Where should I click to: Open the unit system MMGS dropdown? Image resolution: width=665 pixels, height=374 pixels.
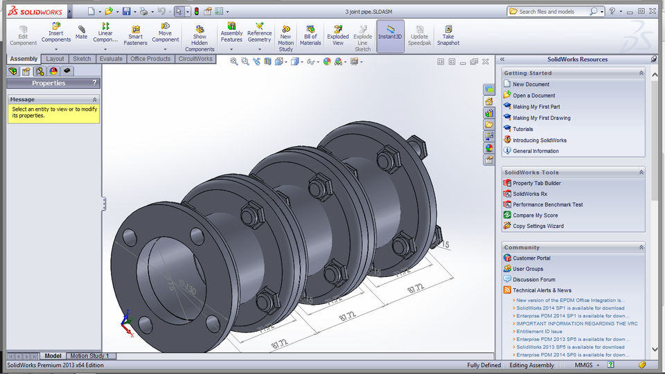pyautogui.click(x=587, y=365)
